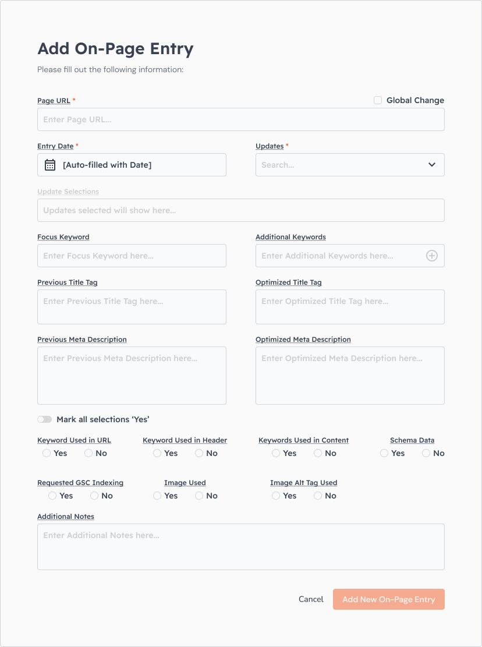Click the Additional Notes text area
This screenshot has width=482, height=647.
[241, 547]
